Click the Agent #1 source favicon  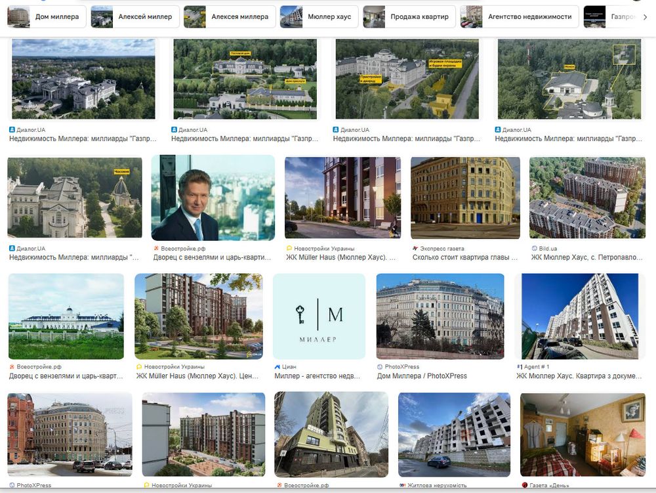520,366
